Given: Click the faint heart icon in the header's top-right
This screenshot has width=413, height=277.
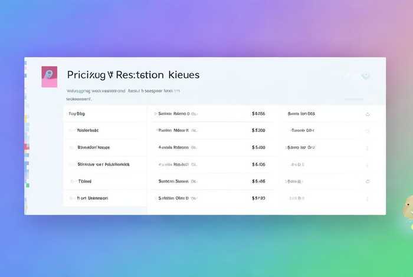Looking at the screenshot, I should pyautogui.click(x=365, y=76).
